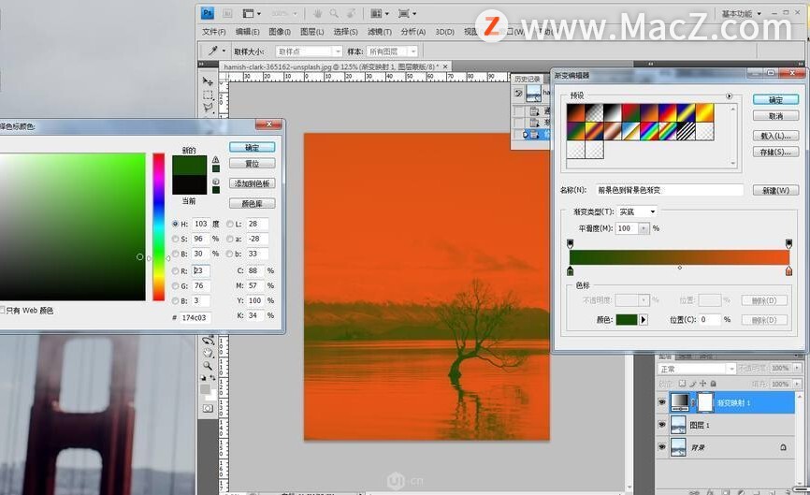Open the 编辑(E) menu
810x495 pixels.
point(248,32)
